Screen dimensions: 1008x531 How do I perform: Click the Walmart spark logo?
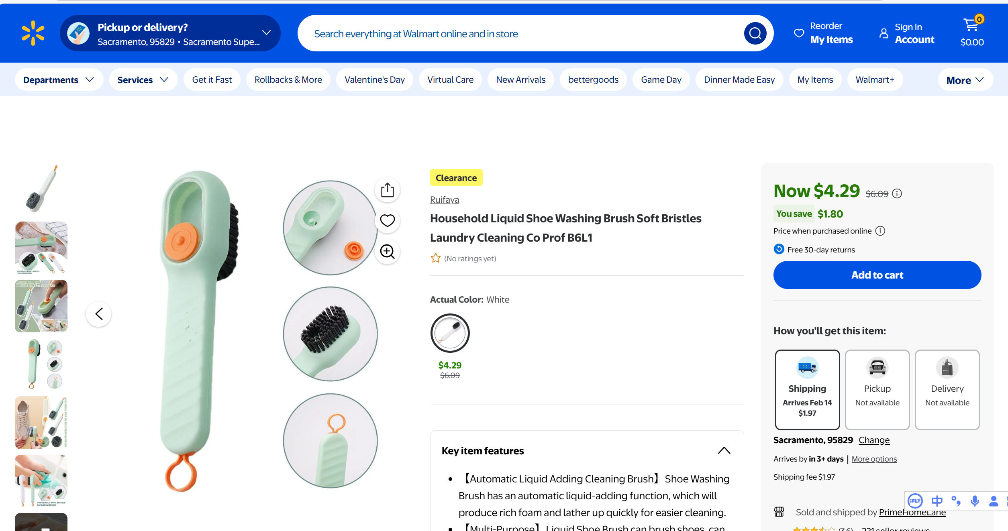(33, 33)
